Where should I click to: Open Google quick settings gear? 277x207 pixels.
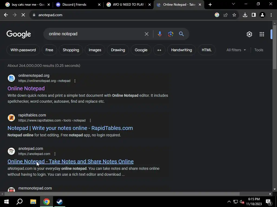(249, 34)
